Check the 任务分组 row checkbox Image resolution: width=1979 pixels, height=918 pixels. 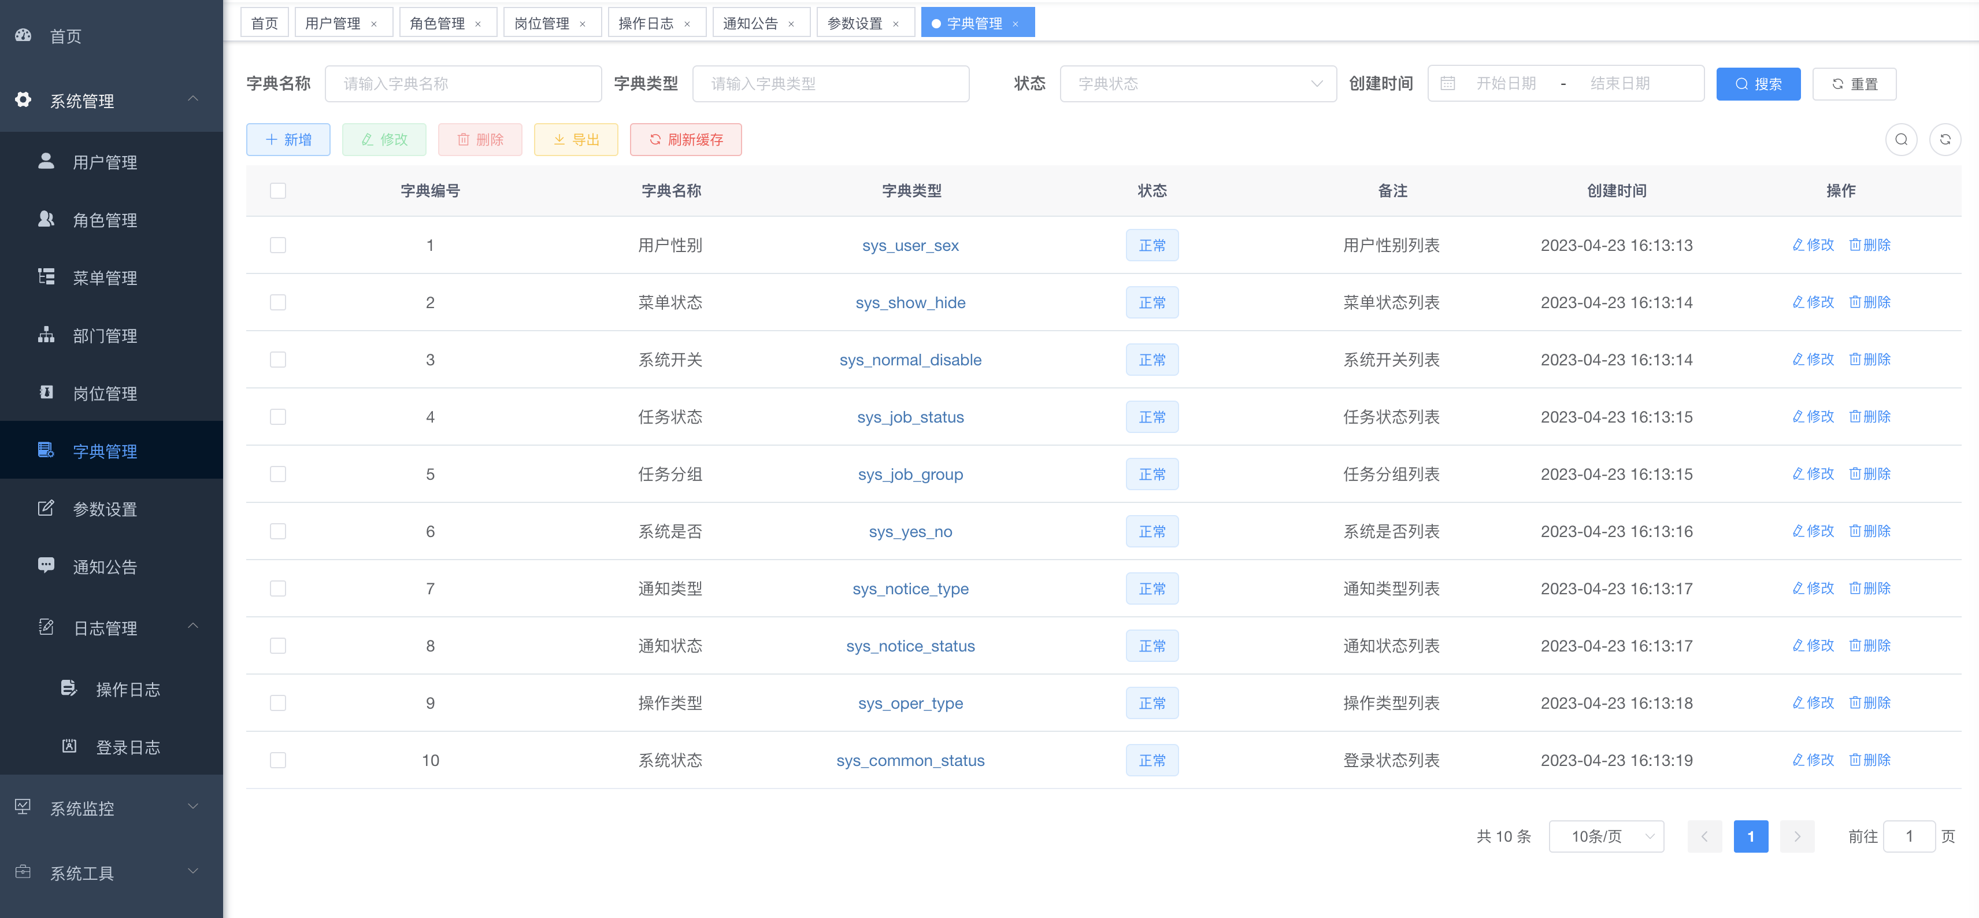278,474
